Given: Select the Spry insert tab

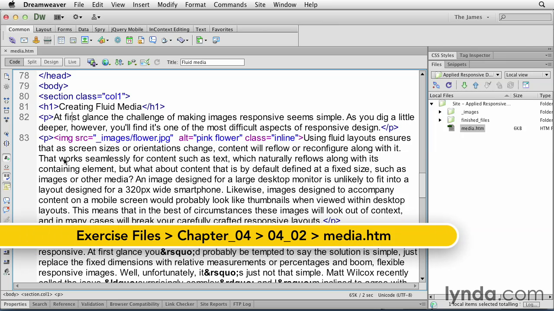Looking at the screenshot, I should pyautogui.click(x=100, y=29).
